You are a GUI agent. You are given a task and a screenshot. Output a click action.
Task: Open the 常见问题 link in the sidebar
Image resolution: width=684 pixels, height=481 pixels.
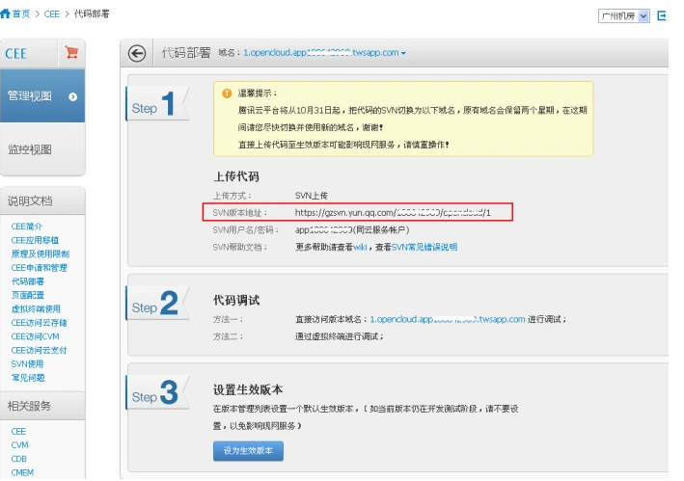pos(27,378)
